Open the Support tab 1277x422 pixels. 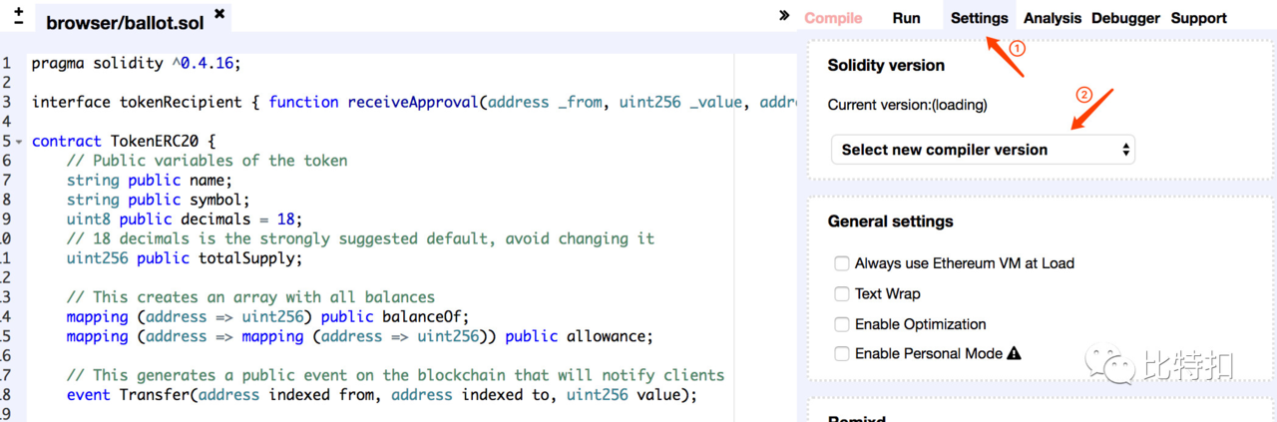(1198, 18)
